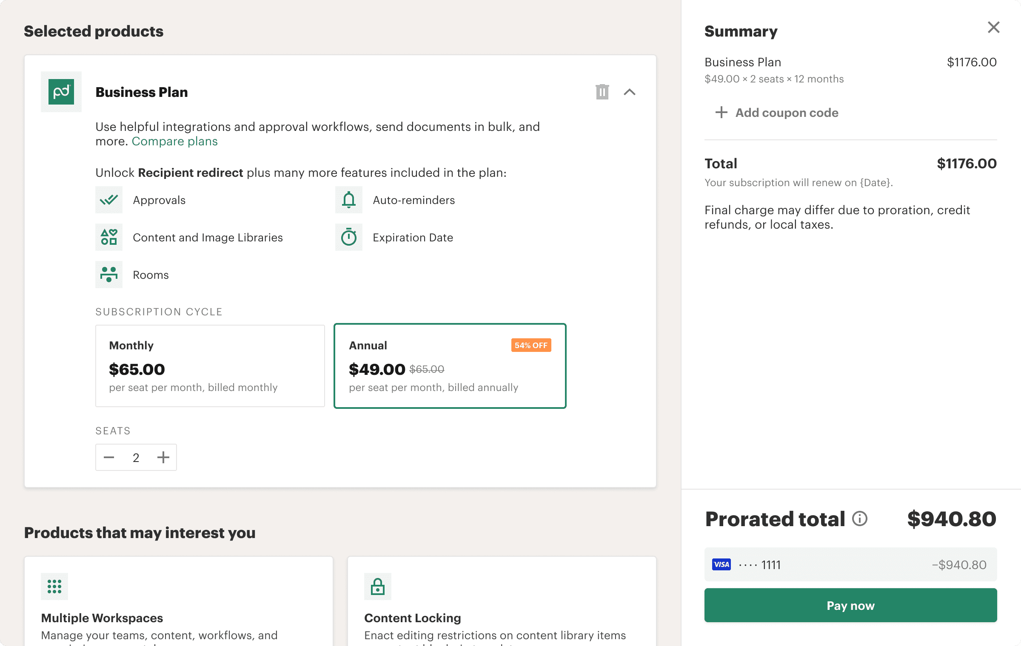
Task: Click the Approvals double-check icon
Action: (109, 200)
